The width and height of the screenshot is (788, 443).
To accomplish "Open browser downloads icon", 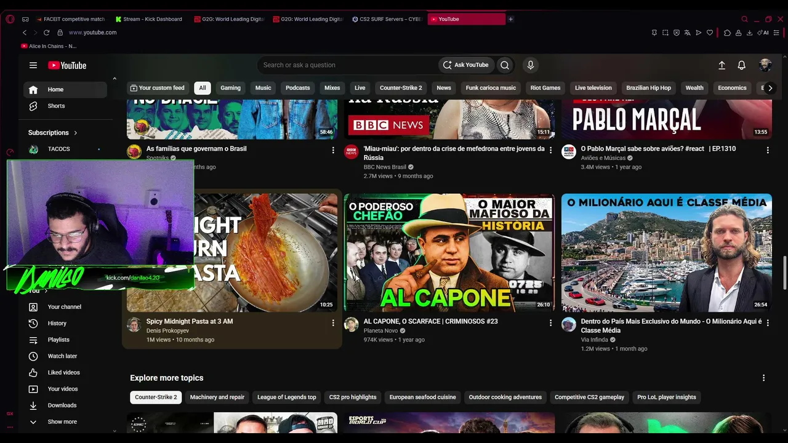I will (x=750, y=33).
